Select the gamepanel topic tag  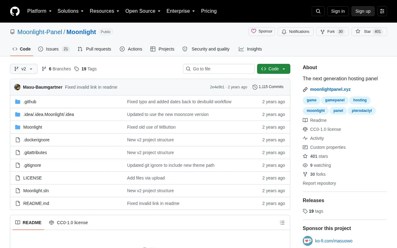[x=335, y=100]
